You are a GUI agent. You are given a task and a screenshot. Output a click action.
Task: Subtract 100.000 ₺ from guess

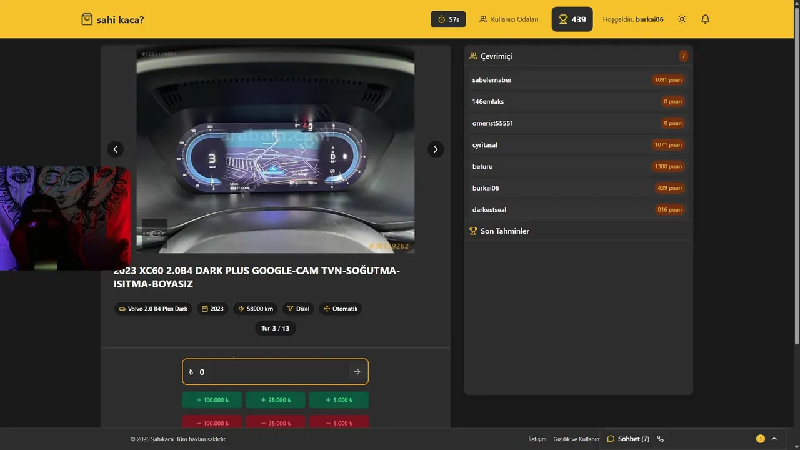[212, 422]
